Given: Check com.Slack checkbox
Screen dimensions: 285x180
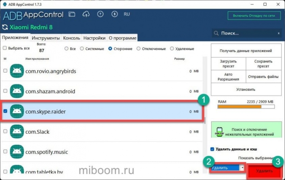Looking at the screenshot, I should [5, 131].
